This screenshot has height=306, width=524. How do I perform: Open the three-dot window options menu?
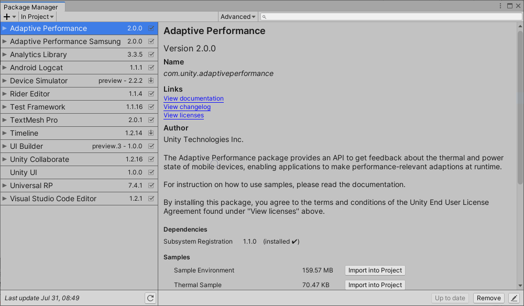(x=501, y=5)
